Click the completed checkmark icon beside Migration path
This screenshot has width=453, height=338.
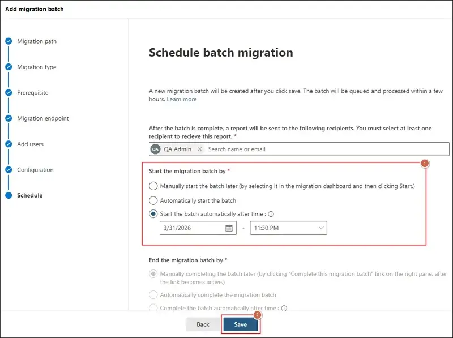[8, 41]
